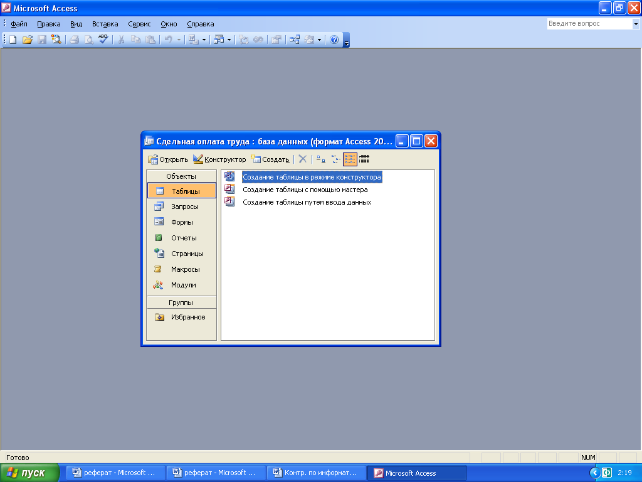This screenshot has height=482, width=642.
Task: Click the 2:19 taskbar clock
Action: (624, 473)
